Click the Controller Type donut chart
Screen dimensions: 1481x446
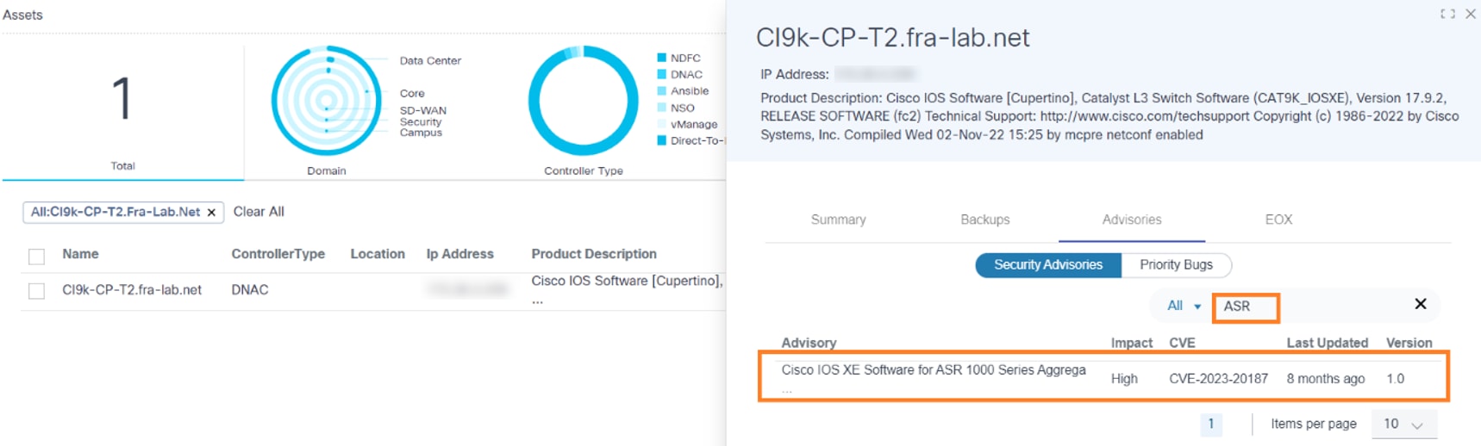point(583,101)
